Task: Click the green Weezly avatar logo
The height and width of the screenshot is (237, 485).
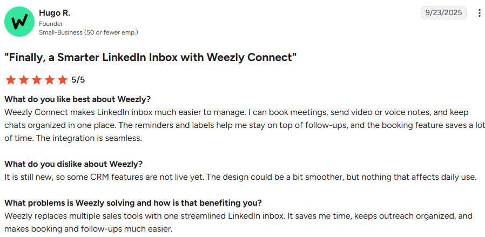Action: click(x=19, y=22)
